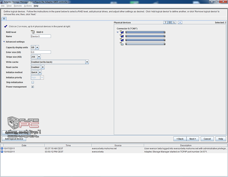Deselect the first checked drive icon on Connector 0

tap(122, 32)
